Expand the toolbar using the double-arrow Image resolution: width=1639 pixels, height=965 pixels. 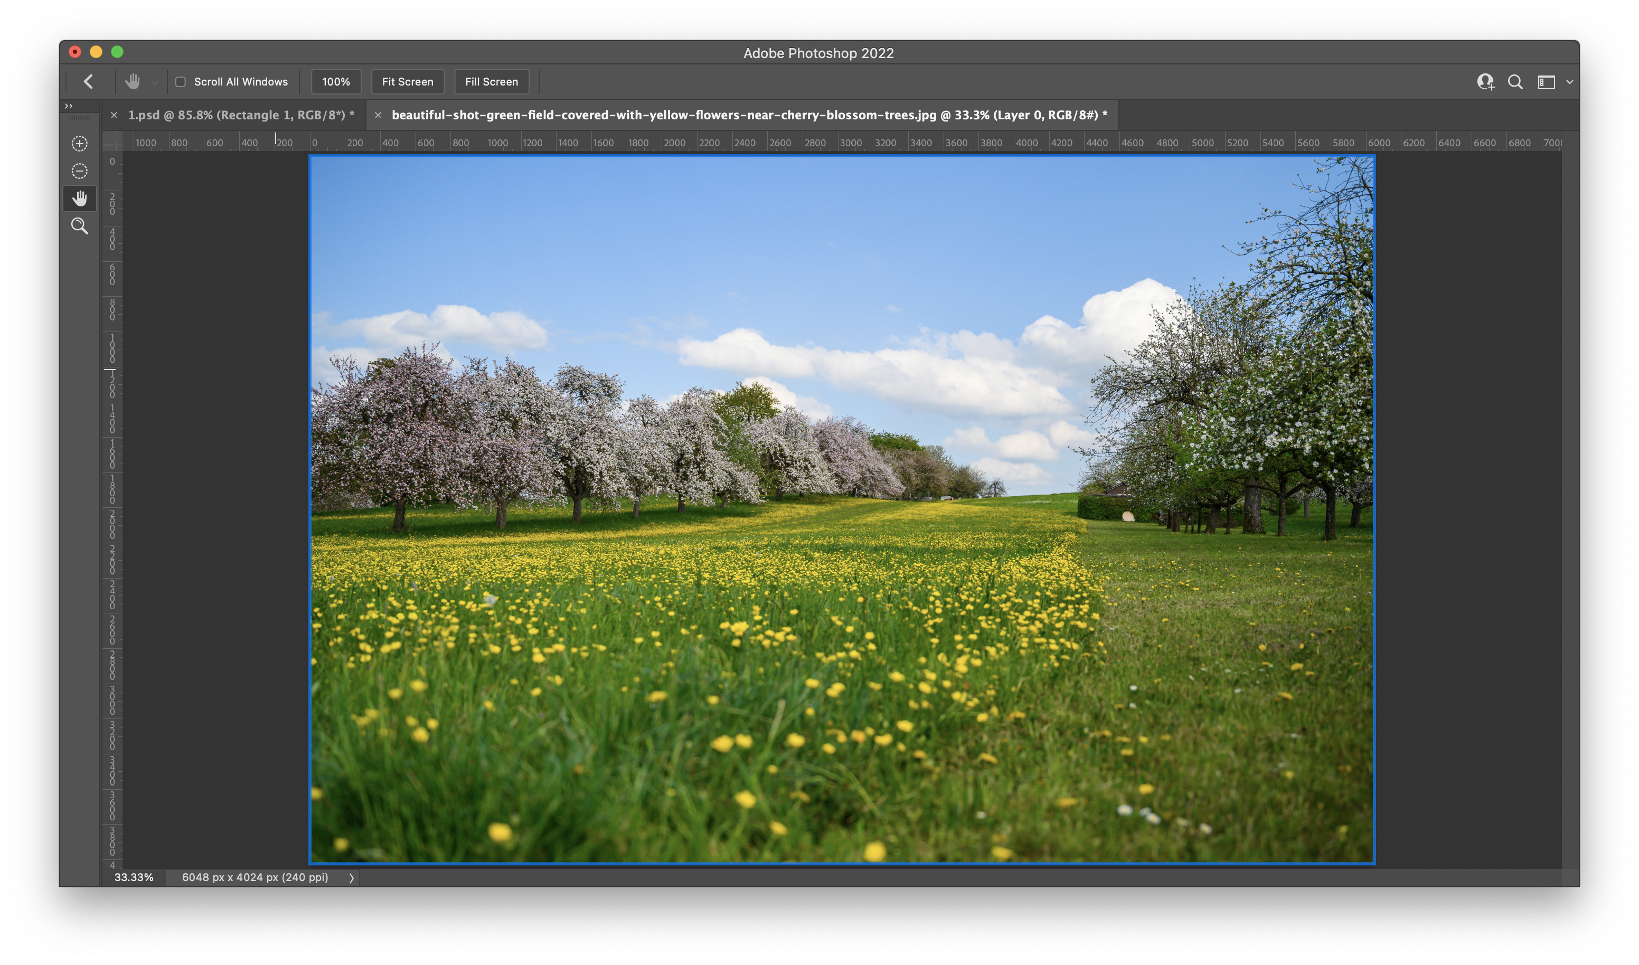[x=69, y=106]
